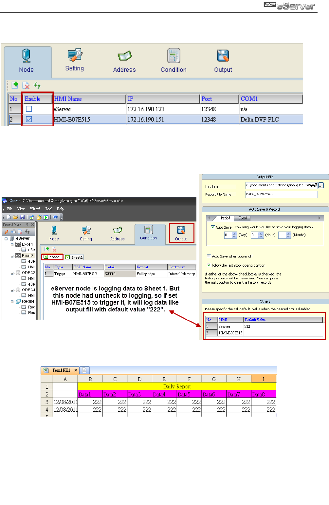Click the delete node icon with red X
Image resolution: width=329 pixels, height=505 pixels.
point(26,85)
